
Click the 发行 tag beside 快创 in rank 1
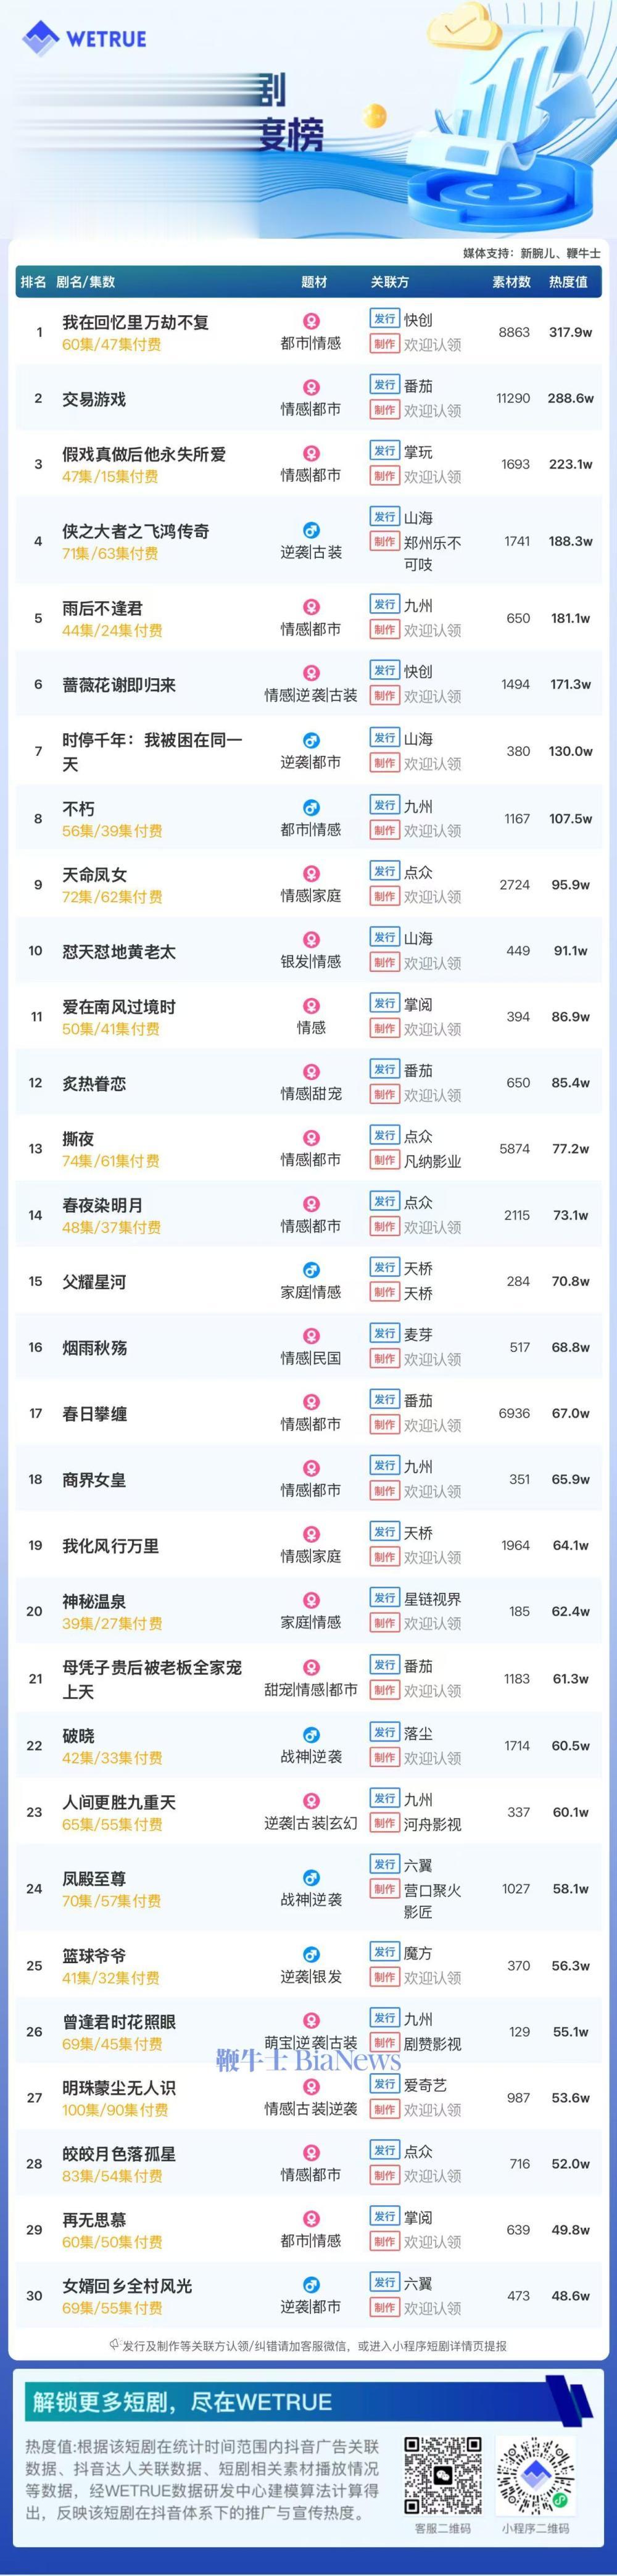click(385, 319)
